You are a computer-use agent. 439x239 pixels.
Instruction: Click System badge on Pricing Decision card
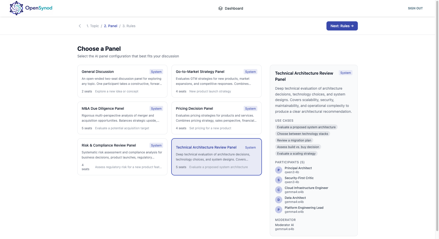[250, 109]
